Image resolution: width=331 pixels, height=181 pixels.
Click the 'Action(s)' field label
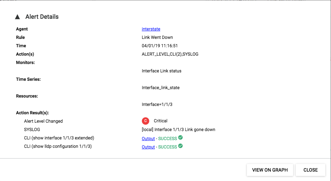point(25,54)
